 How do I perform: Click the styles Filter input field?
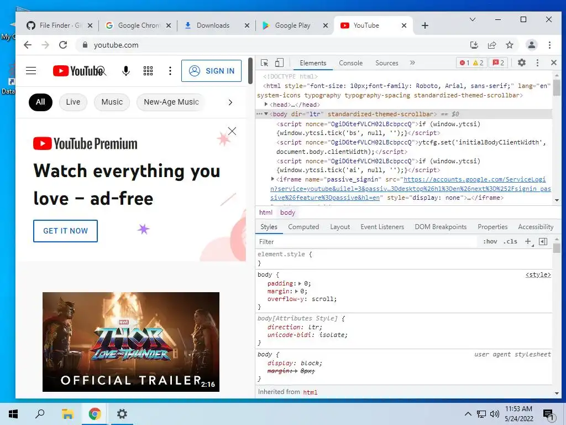(367, 242)
